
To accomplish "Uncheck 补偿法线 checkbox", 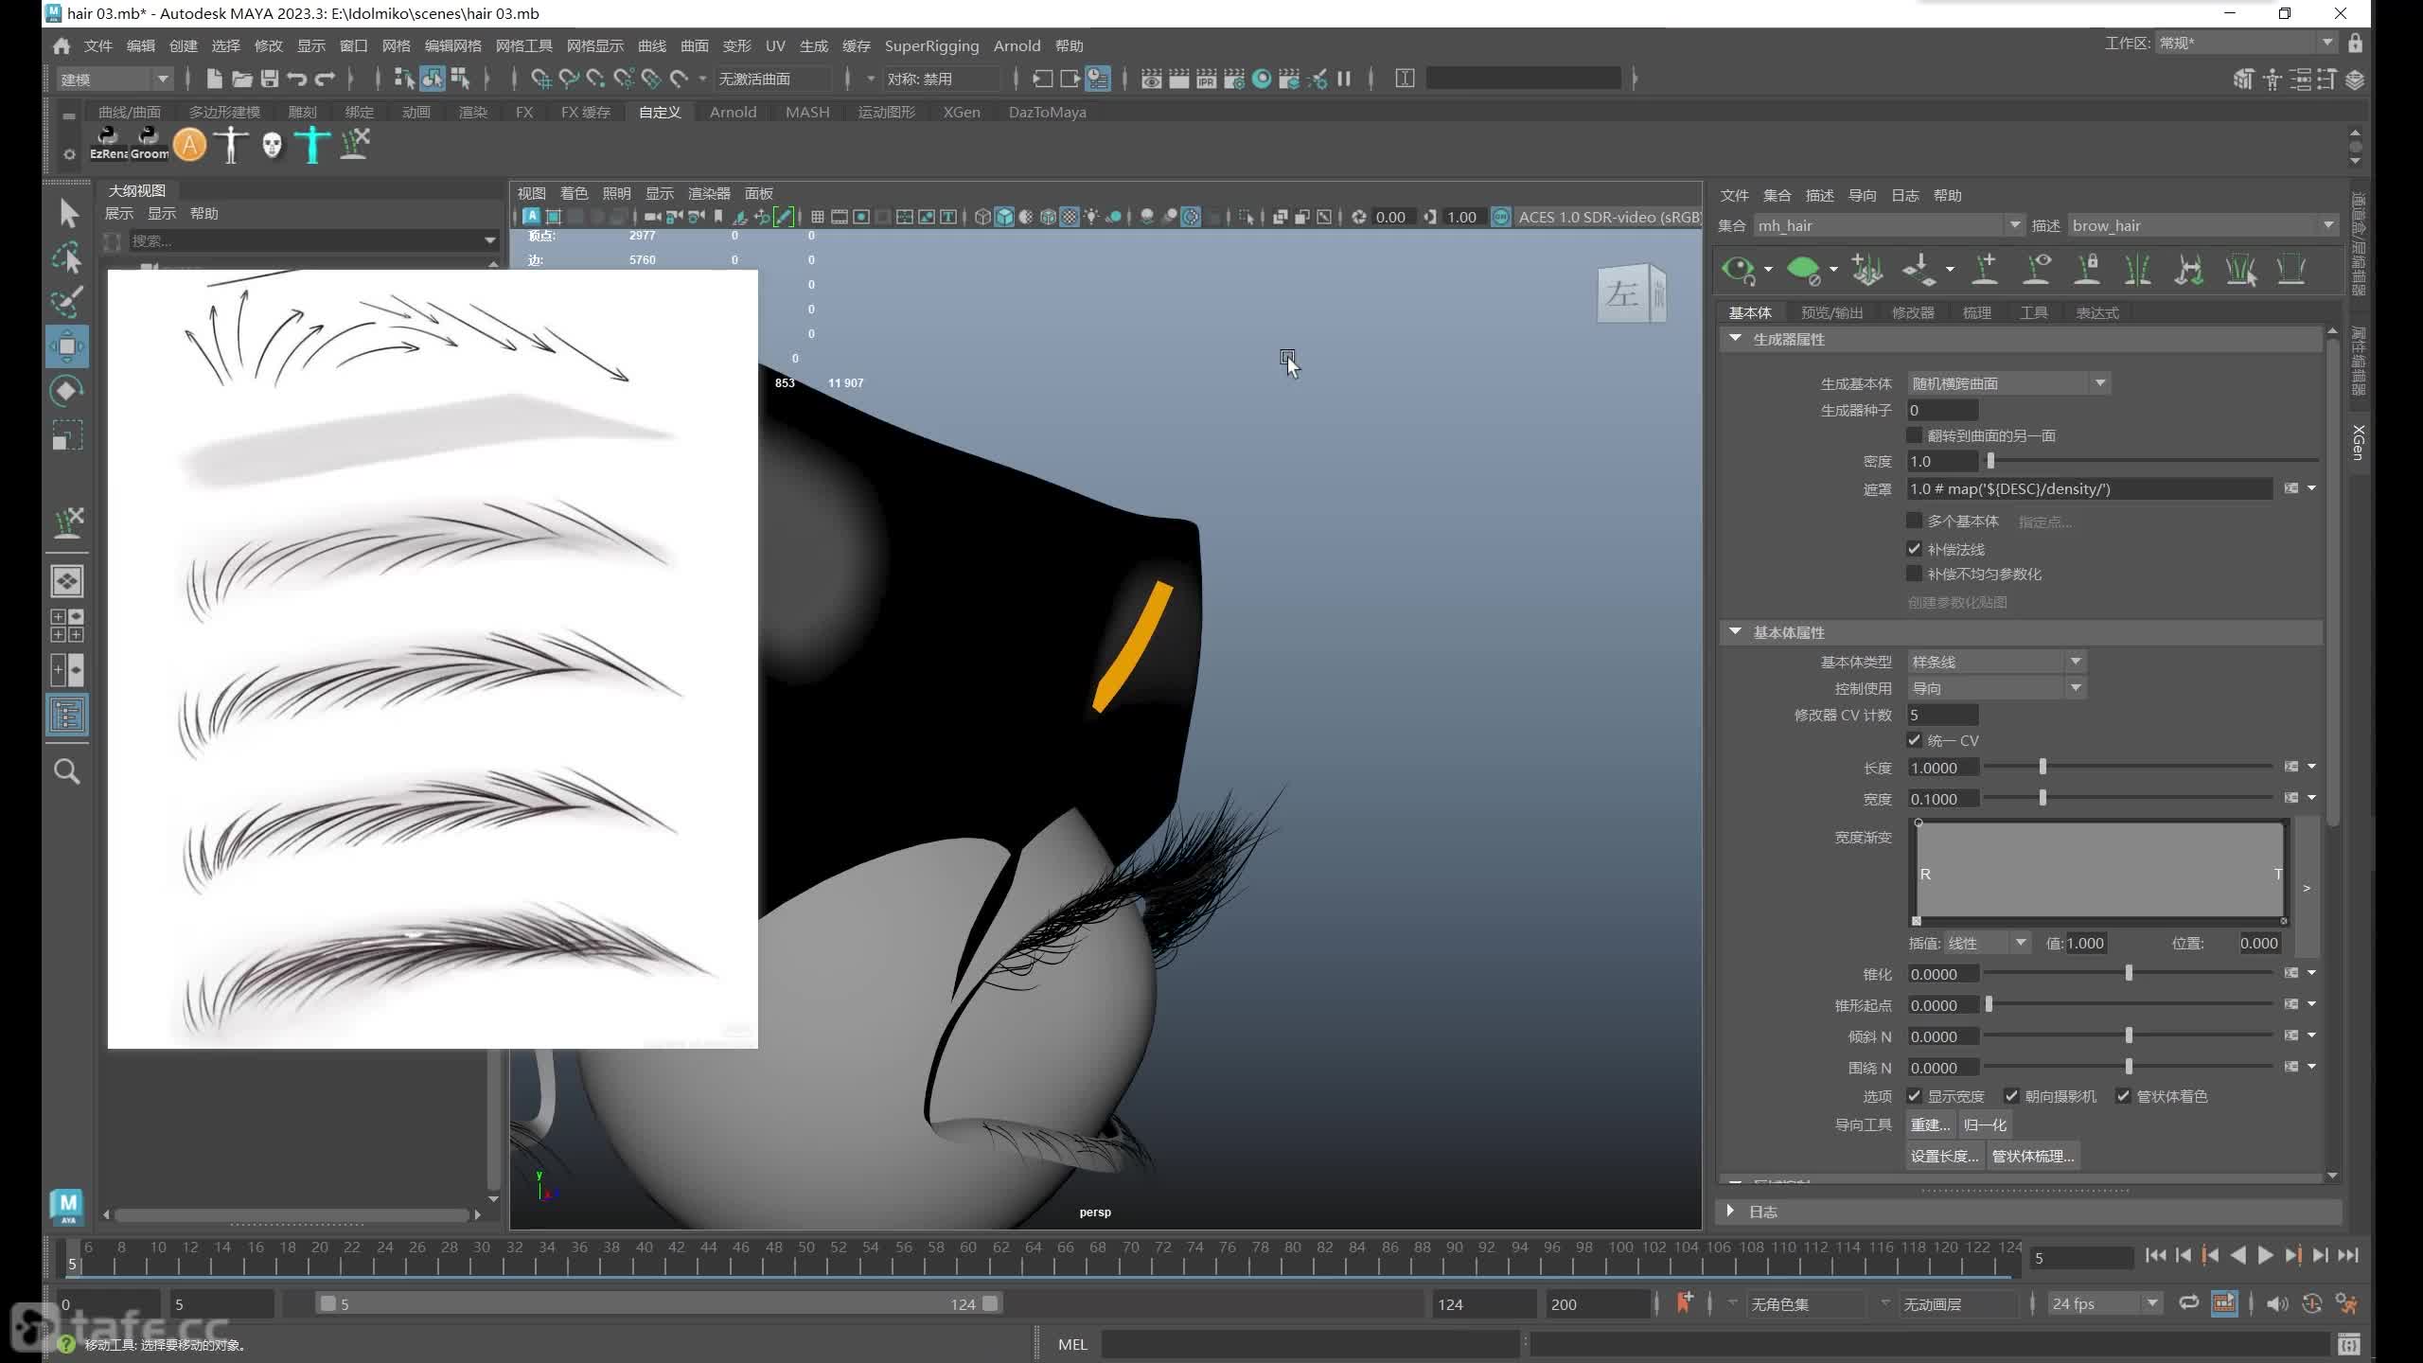I will pos(1914,549).
